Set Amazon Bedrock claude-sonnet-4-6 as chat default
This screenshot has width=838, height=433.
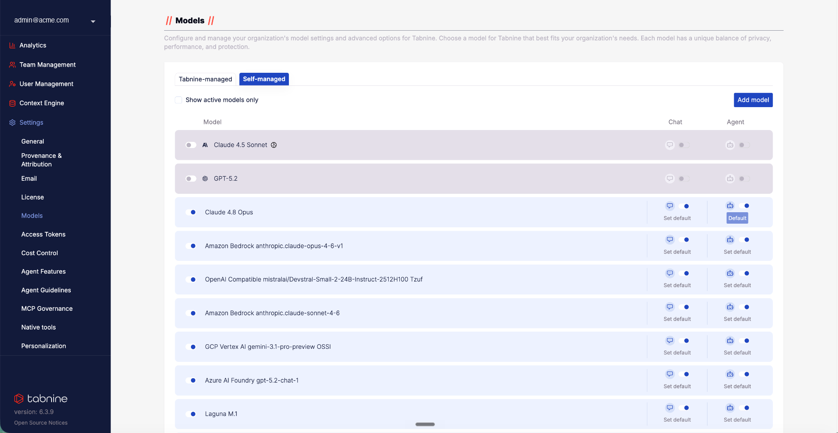(x=677, y=319)
